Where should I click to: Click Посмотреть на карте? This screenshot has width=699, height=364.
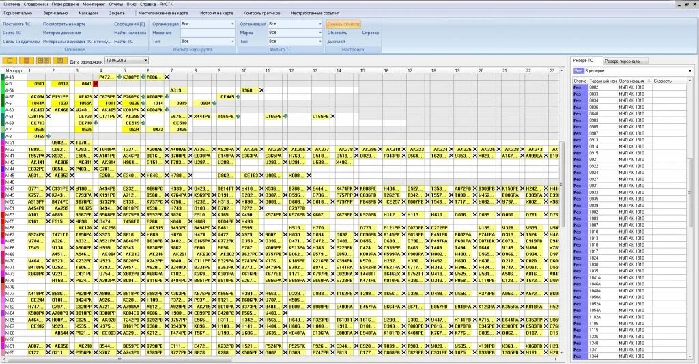tap(64, 24)
